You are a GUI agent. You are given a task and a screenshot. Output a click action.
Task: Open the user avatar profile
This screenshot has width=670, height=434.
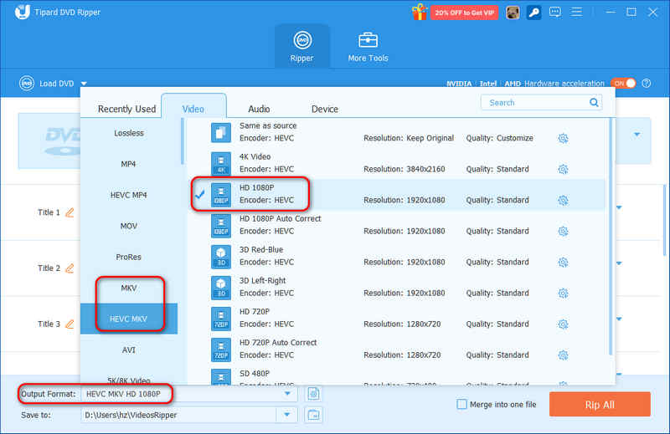pyautogui.click(x=513, y=13)
